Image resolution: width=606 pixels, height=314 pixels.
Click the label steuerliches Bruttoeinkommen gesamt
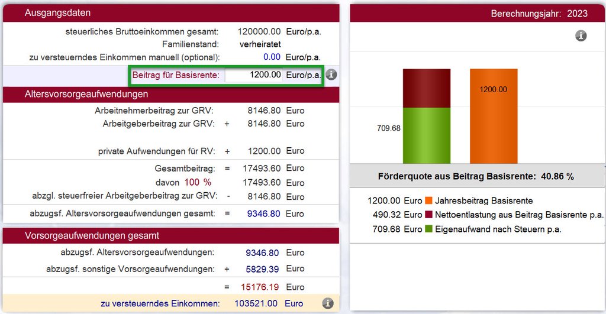[x=142, y=32]
